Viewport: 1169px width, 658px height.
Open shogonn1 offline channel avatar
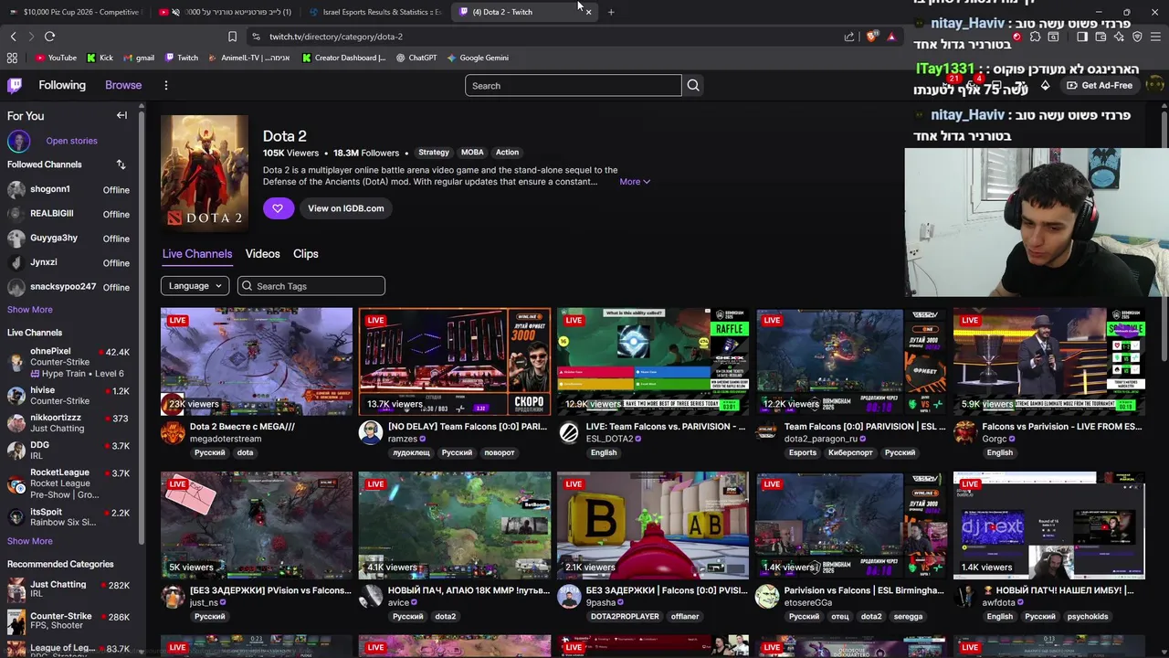16,190
